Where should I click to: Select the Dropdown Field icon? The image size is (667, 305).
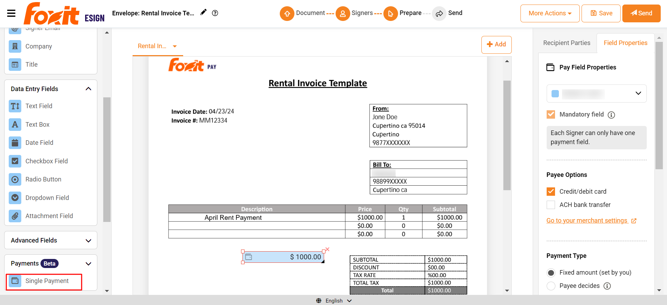coord(15,198)
